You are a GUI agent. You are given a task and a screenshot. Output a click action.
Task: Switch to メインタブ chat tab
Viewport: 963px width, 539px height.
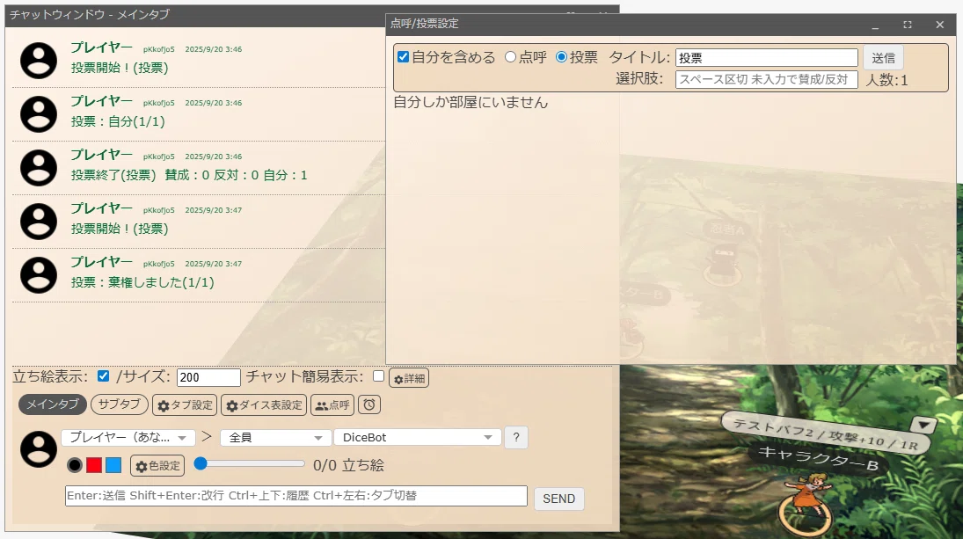pyautogui.click(x=53, y=404)
